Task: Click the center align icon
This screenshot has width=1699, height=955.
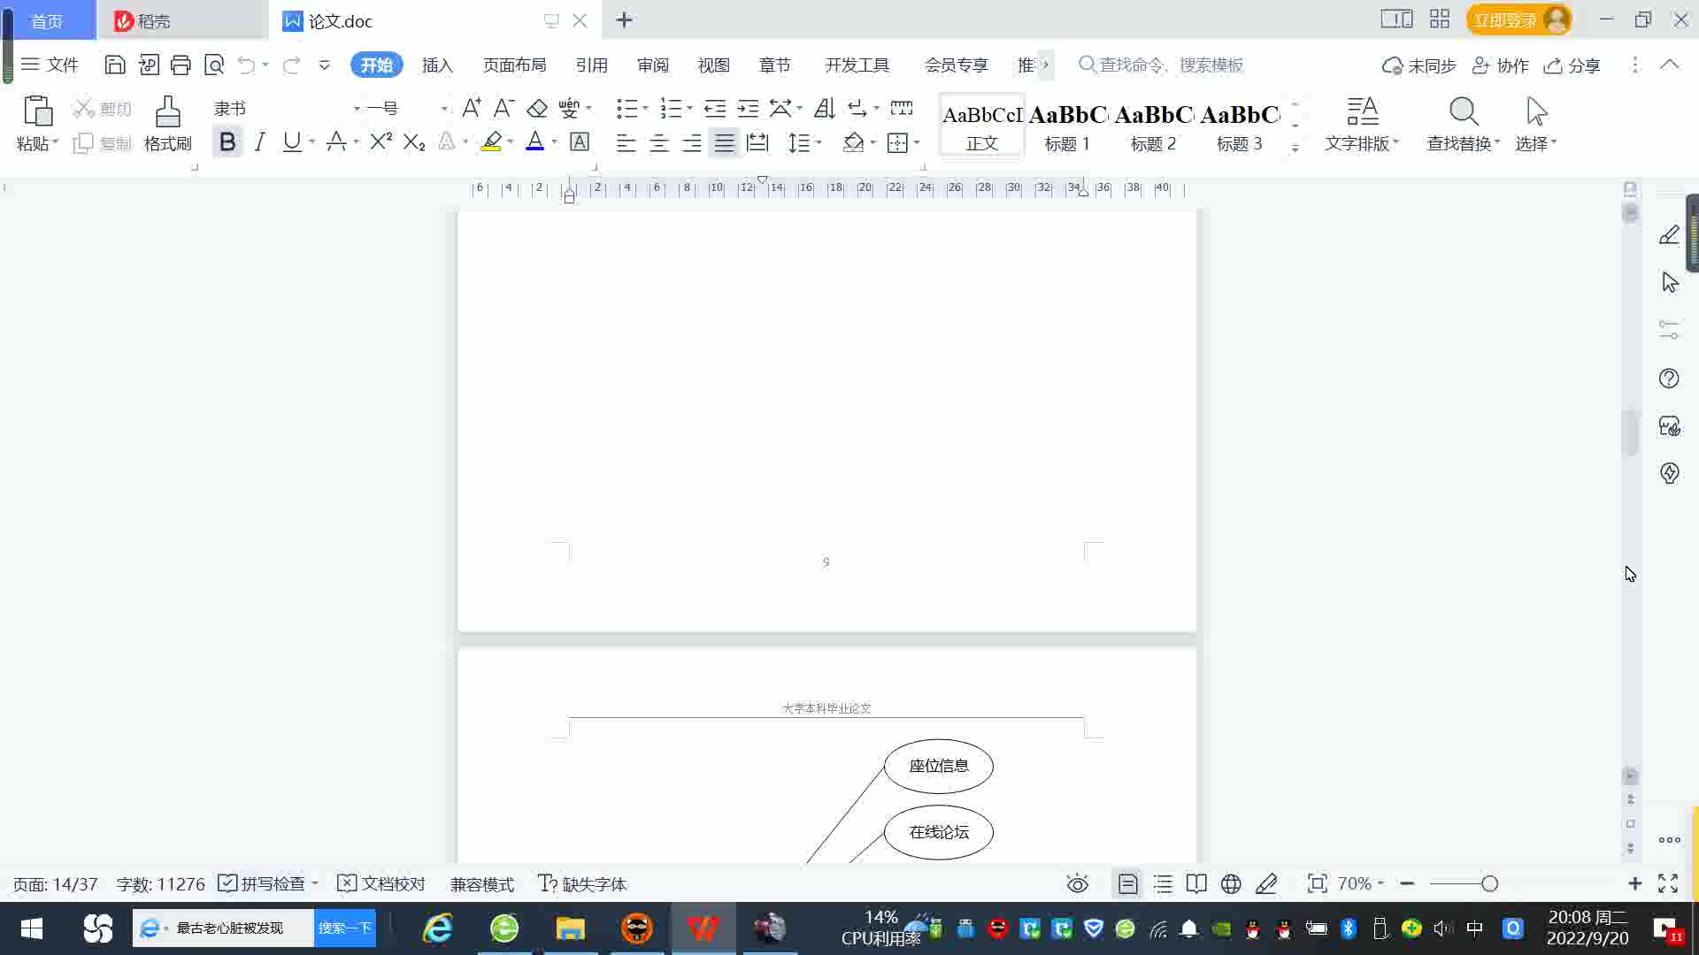Action: click(x=659, y=142)
